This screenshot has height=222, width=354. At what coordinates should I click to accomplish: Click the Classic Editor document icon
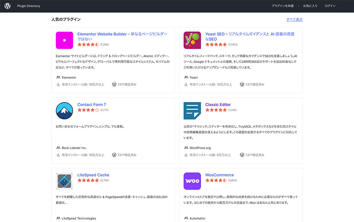click(x=192, y=111)
